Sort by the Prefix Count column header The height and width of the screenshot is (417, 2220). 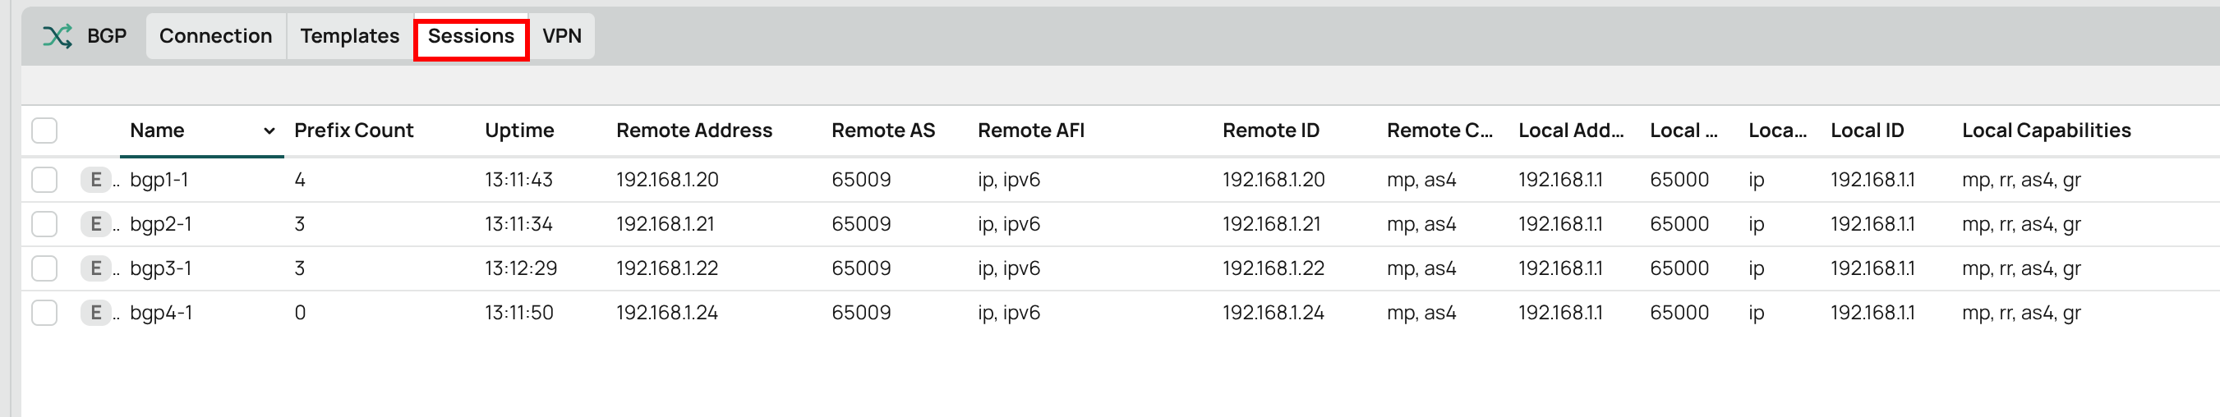(353, 130)
